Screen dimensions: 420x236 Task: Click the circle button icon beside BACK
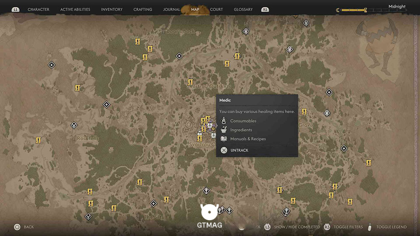click(x=17, y=227)
